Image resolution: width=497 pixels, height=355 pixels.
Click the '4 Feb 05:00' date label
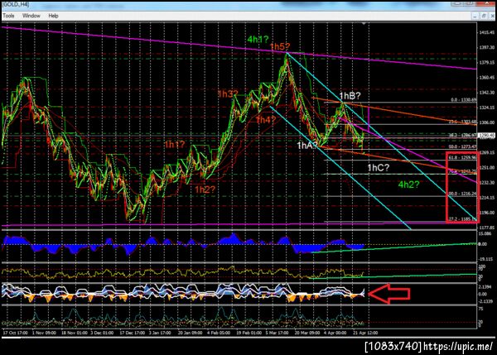click(x=219, y=333)
